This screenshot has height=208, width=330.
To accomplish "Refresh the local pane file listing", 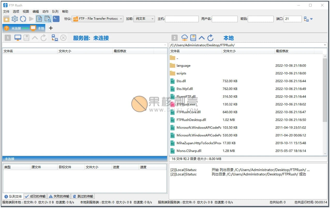I will (x=211, y=38).
